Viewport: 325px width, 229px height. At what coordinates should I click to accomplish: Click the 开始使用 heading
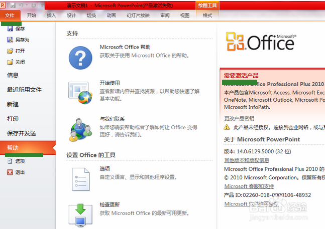click(x=110, y=83)
